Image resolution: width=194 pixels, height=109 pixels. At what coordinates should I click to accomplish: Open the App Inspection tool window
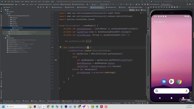(67, 101)
